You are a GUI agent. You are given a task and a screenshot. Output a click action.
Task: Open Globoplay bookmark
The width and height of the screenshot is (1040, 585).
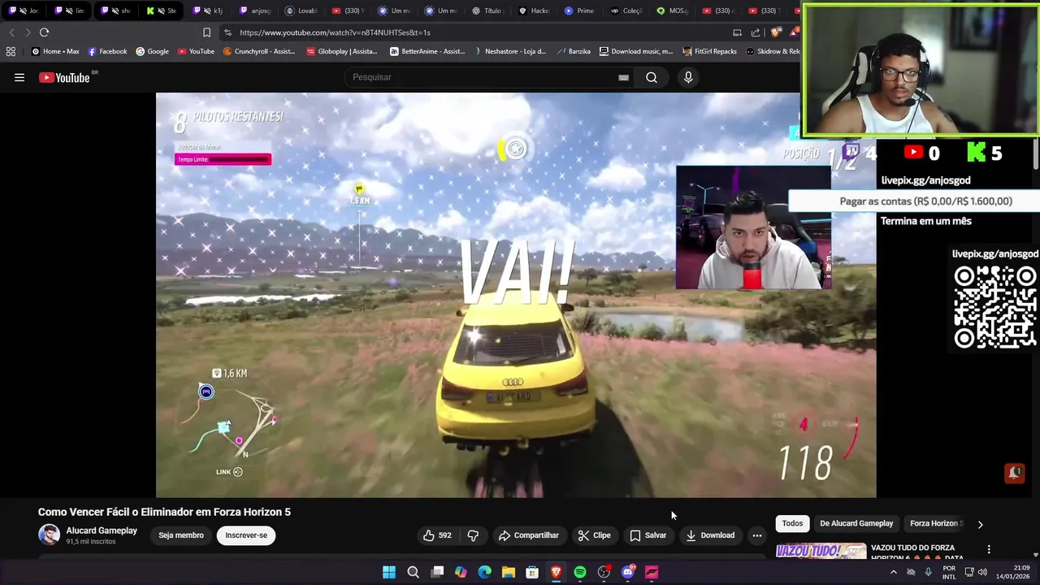[x=341, y=51]
